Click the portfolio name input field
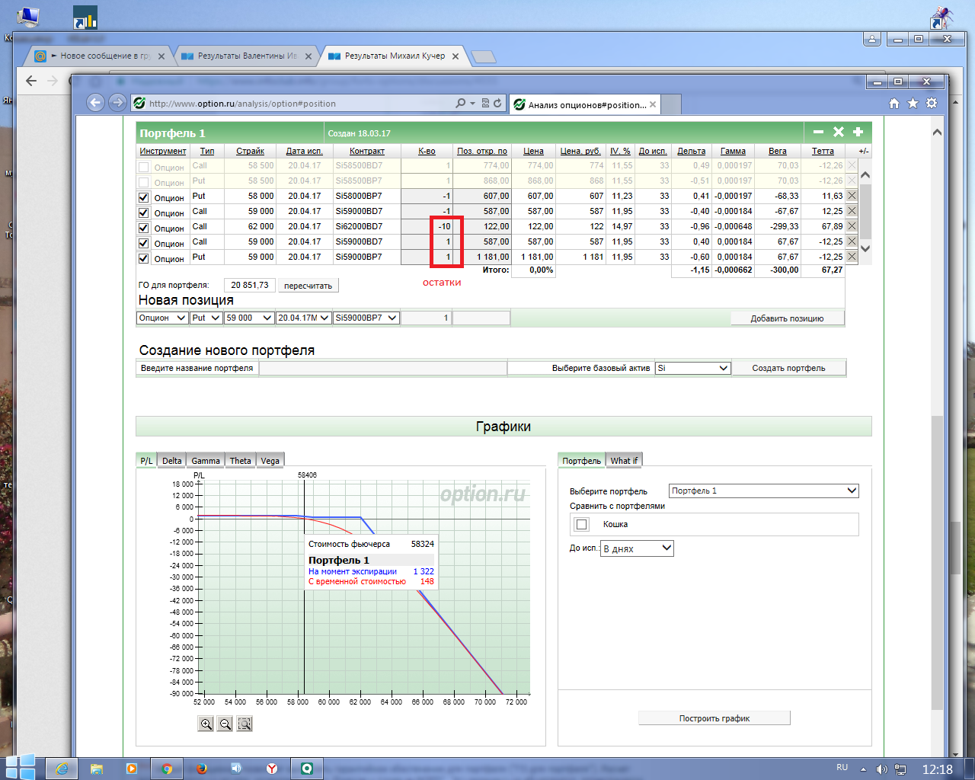Image resolution: width=975 pixels, height=780 pixels. [x=383, y=368]
